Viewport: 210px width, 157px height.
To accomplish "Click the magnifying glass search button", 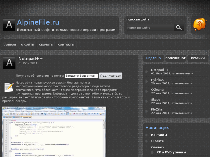I will click(179, 28).
